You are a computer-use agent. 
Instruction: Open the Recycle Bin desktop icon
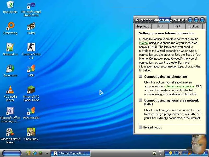[10, 7]
